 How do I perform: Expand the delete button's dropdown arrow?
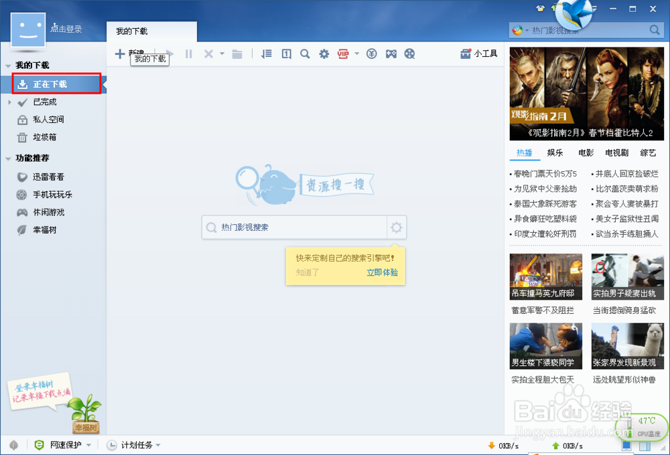tap(221, 54)
